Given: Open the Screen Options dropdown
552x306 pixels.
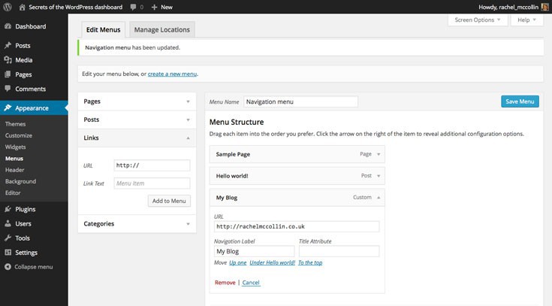Looking at the screenshot, I should pyautogui.click(x=478, y=20).
